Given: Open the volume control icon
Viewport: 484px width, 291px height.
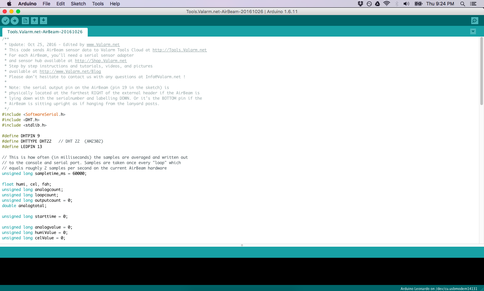Looking at the screenshot, I should (x=406, y=4).
